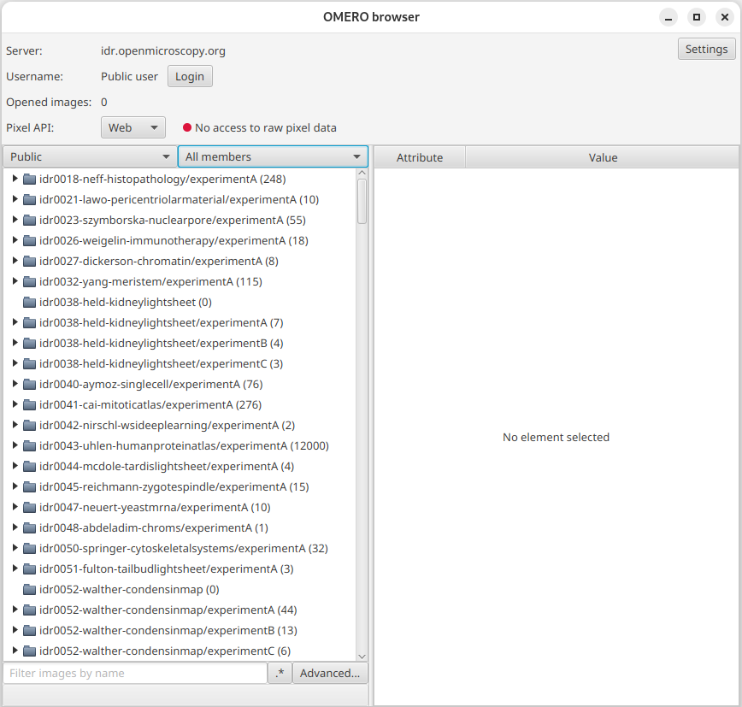Click the vertical scrollbar thumb in tree

point(362,201)
